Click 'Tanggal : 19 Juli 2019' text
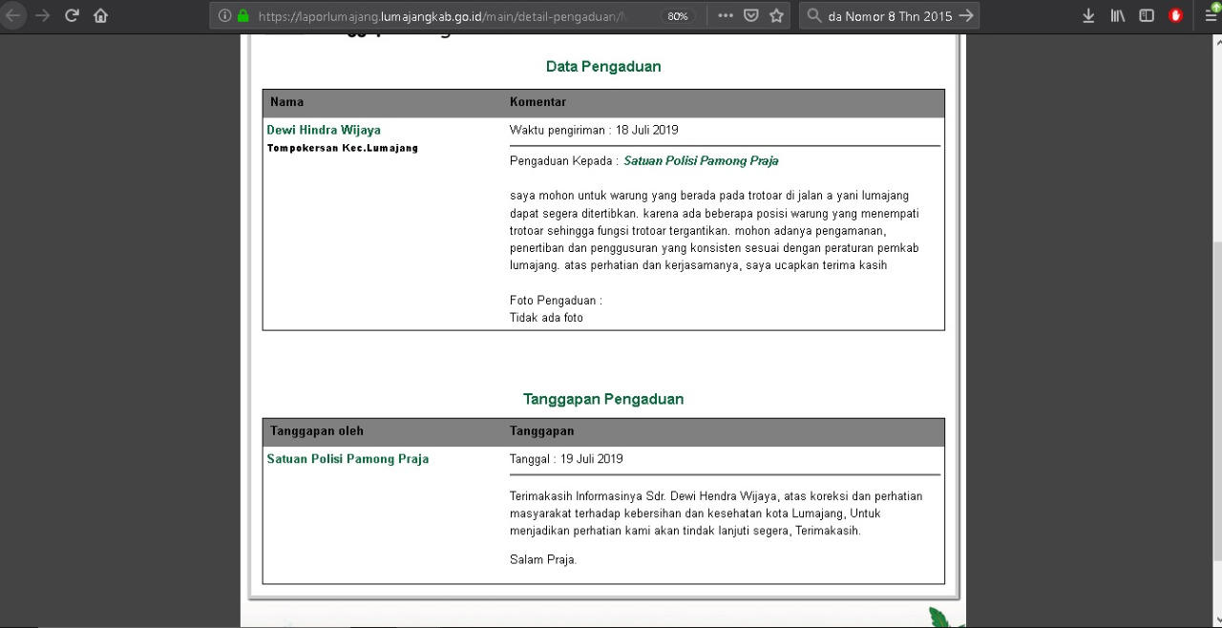 tap(566, 459)
